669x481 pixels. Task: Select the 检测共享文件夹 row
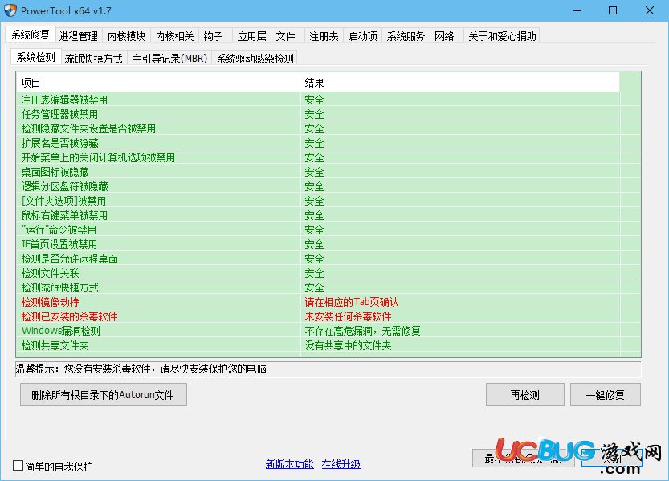318,345
